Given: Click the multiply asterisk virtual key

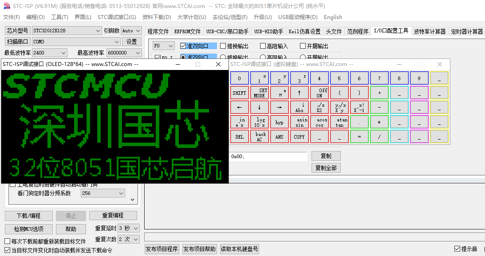Looking at the screenshot, I should tap(379, 122).
